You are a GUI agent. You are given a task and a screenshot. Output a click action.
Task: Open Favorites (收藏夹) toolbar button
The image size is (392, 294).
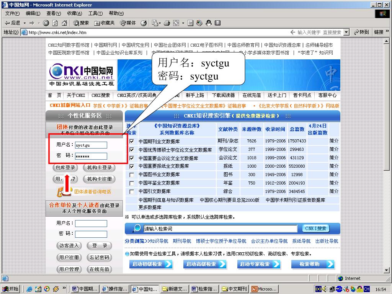coord(105,23)
